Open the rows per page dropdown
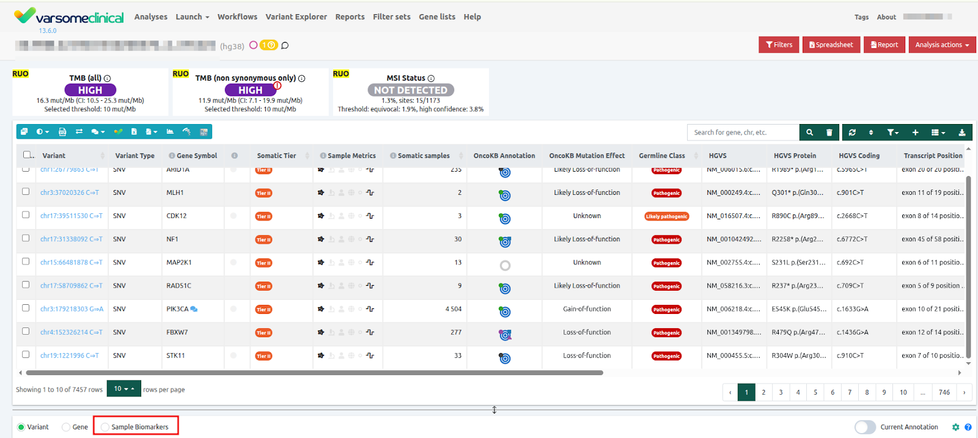 (x=124, y=389)
